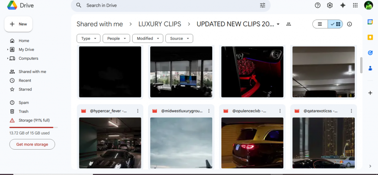This screenshot has height=175, width=378.
Task: Open the Google apps grid
Action: click(355, 5)
